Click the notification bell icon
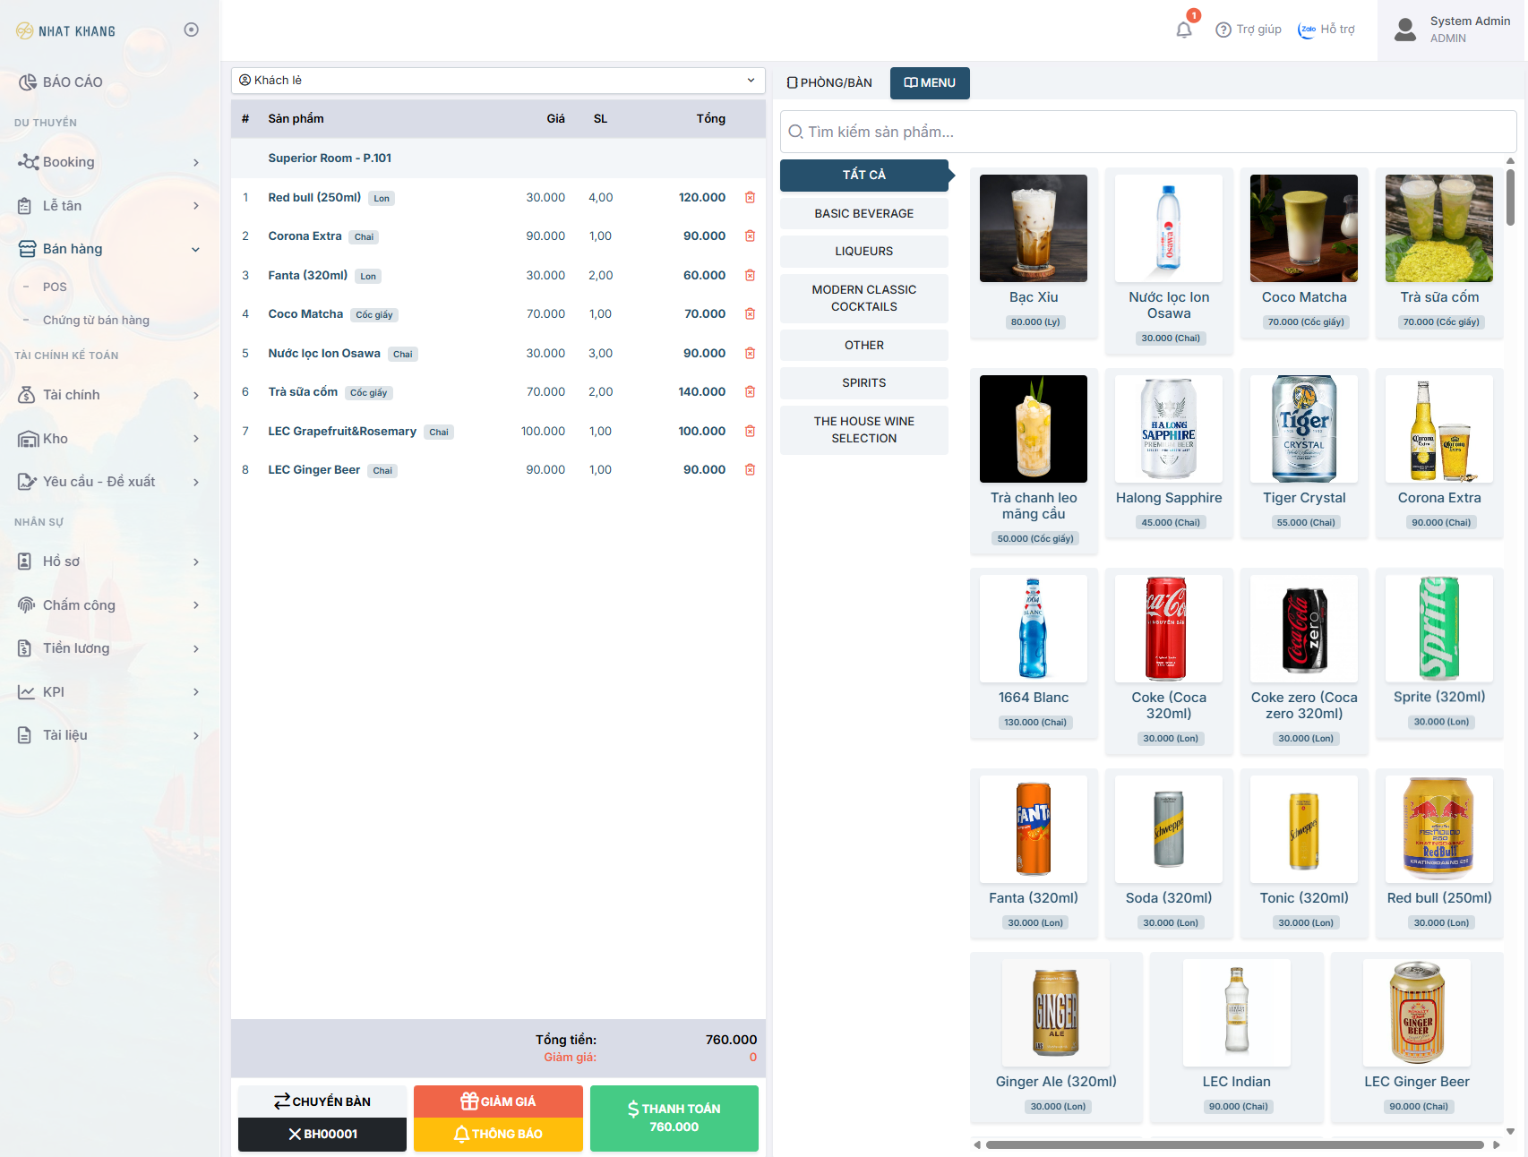Viewport: 1528px width, 1157px height. click(x=1184, y=30)
